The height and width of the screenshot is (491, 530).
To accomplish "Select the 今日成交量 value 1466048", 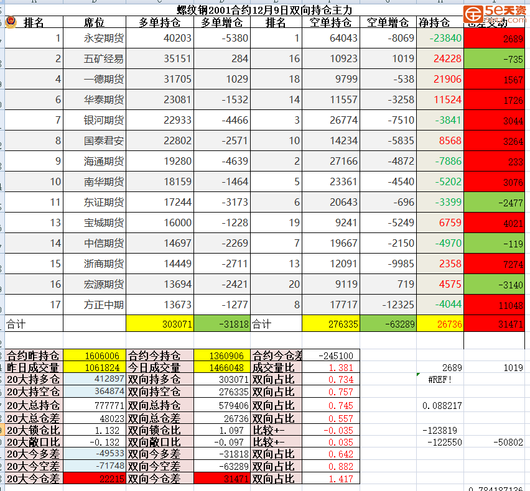I will coord(221,368).
